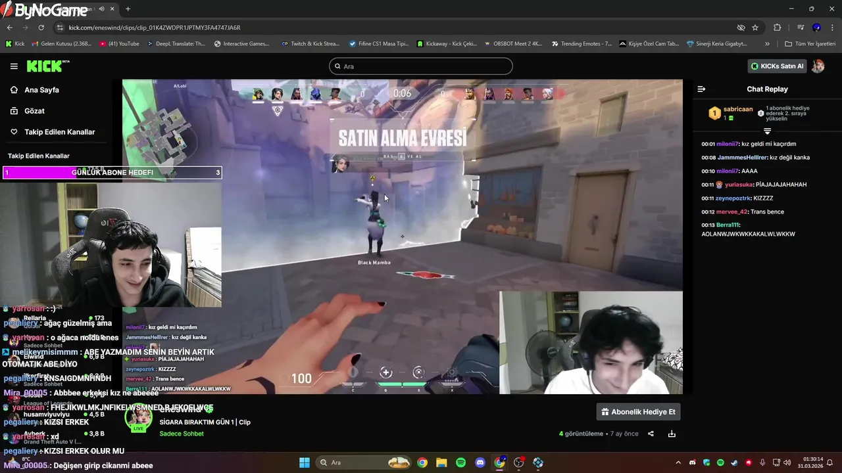Screen dimensions: 842x473
Task: Share the clip via share icon
Action: [x=651, y=434]
